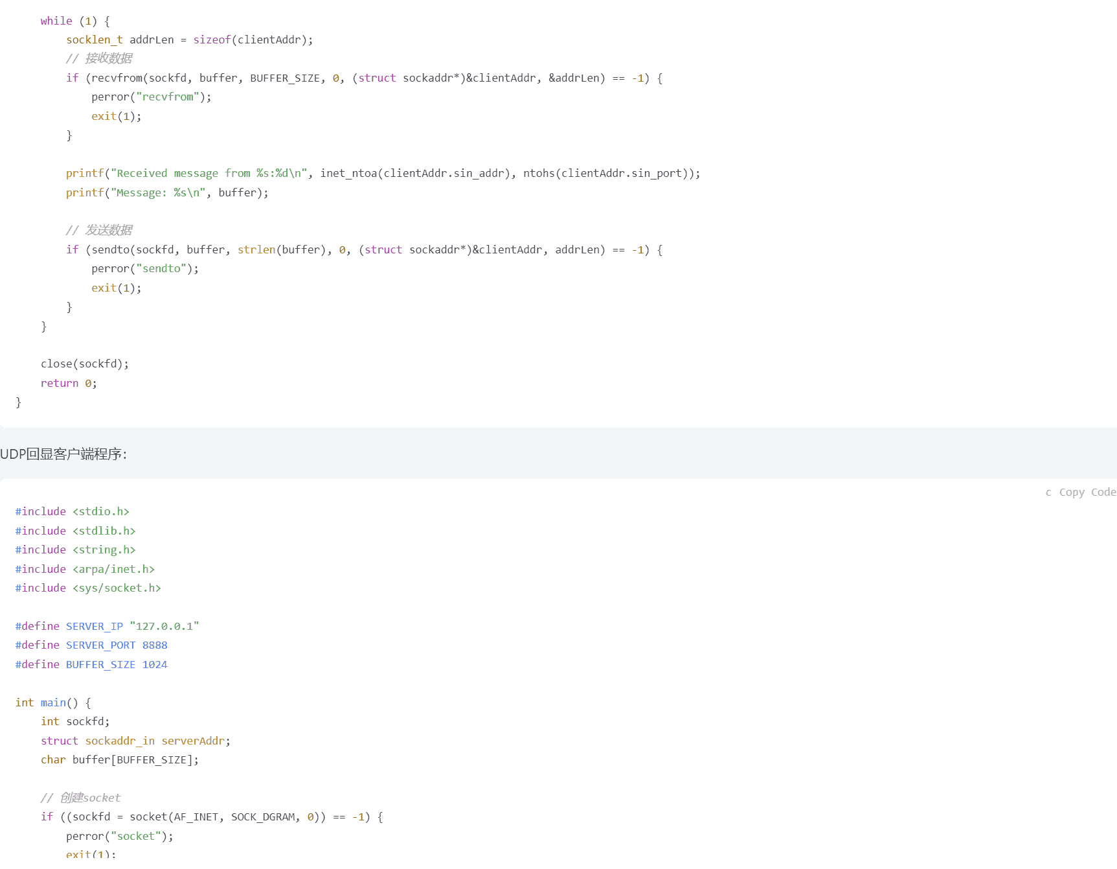Viewport: 1117px width, 869px height.
Task: Click the 'int main()' function declaration
Action: point(53,703)
